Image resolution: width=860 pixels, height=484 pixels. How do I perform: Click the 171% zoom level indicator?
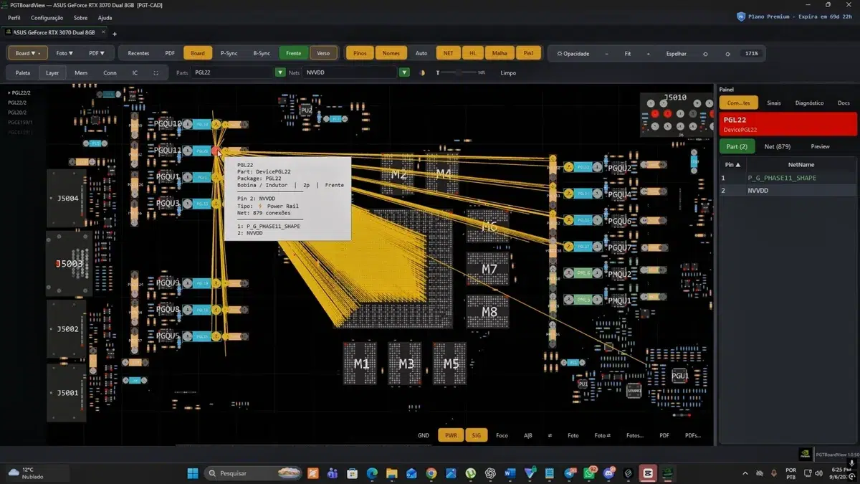[x=751, y=53]
